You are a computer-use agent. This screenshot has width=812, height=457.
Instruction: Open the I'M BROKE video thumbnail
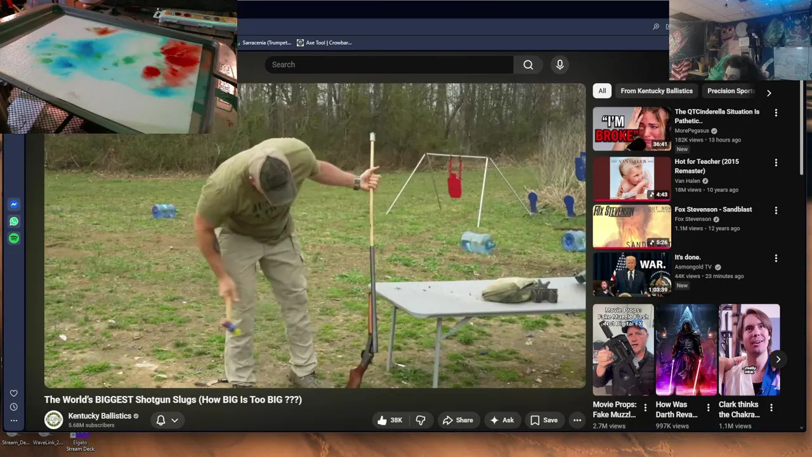click(x=631, y=129)
